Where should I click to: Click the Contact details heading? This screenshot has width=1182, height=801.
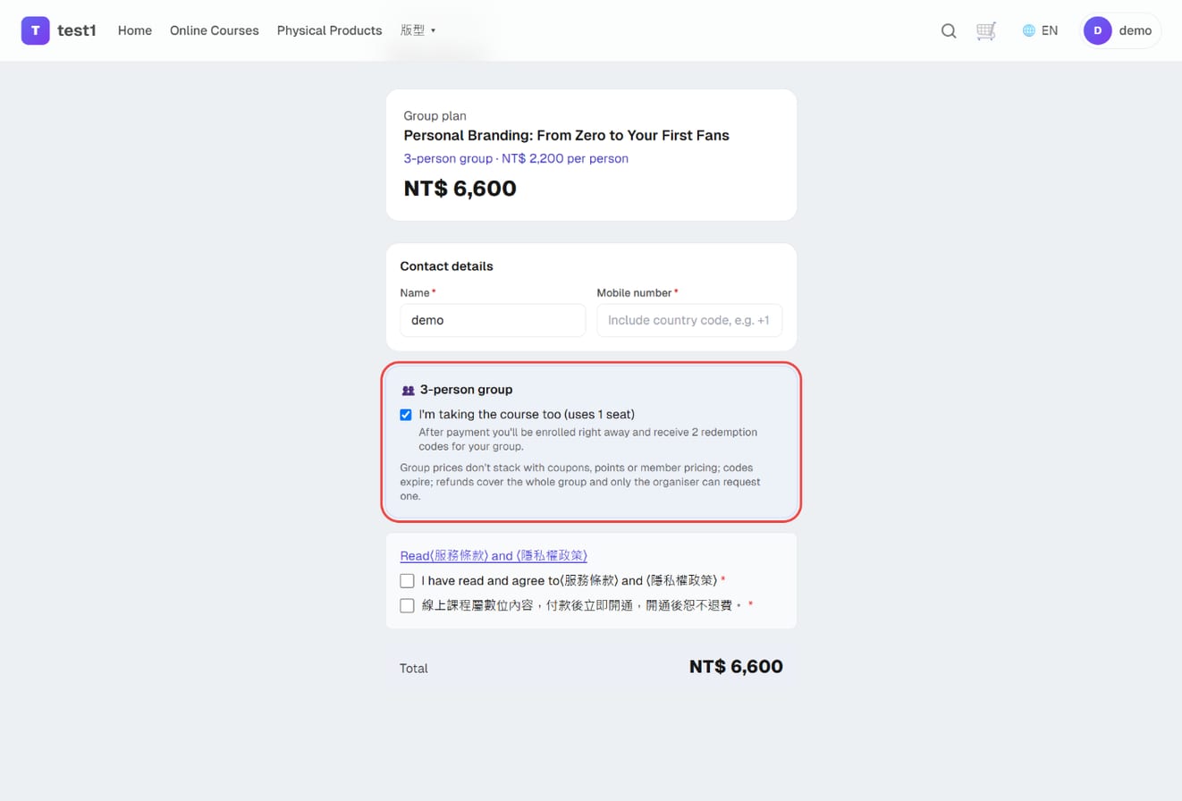pyautogui.click(x=447, y=266)
